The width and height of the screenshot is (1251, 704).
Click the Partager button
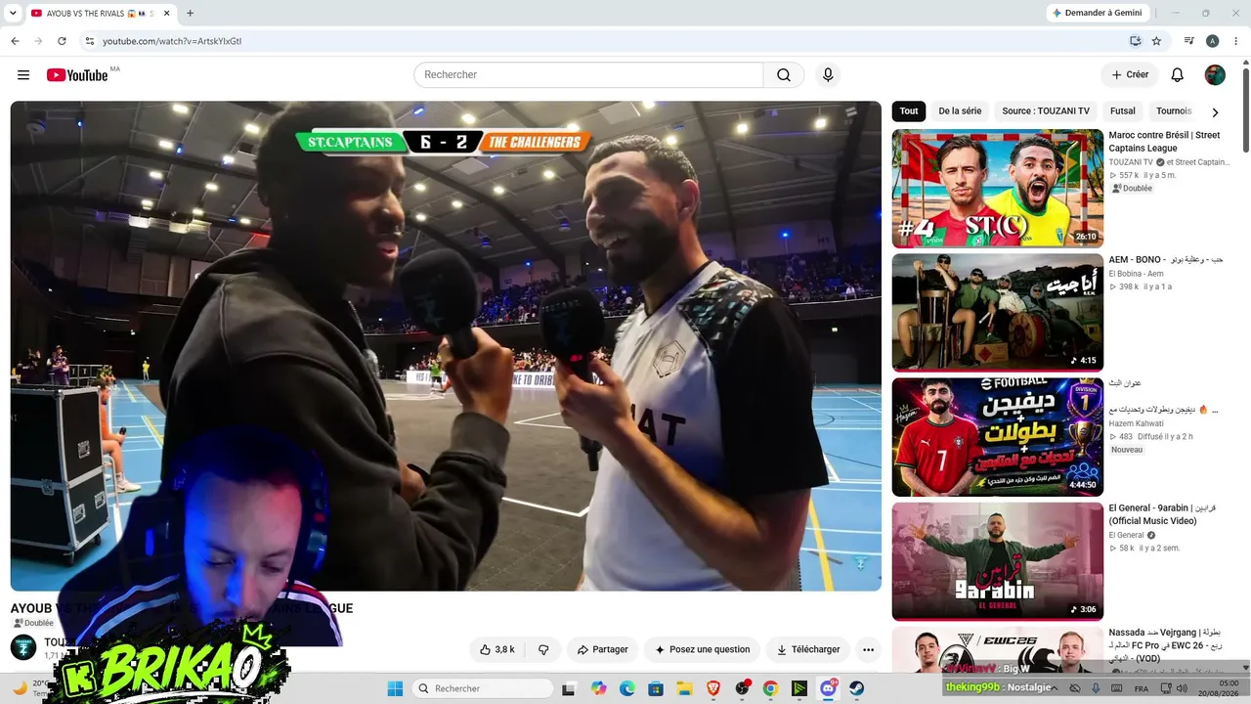pos(602,649)
